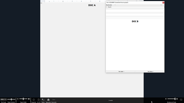Toggle Typewriter scrolling mode icon
Viewport: 184px width, 103px height.
coord(48,100)
